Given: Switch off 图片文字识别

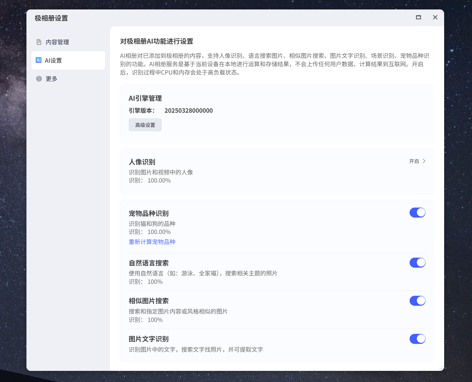Looking at the screenshot, I should [x=417, y=339].
